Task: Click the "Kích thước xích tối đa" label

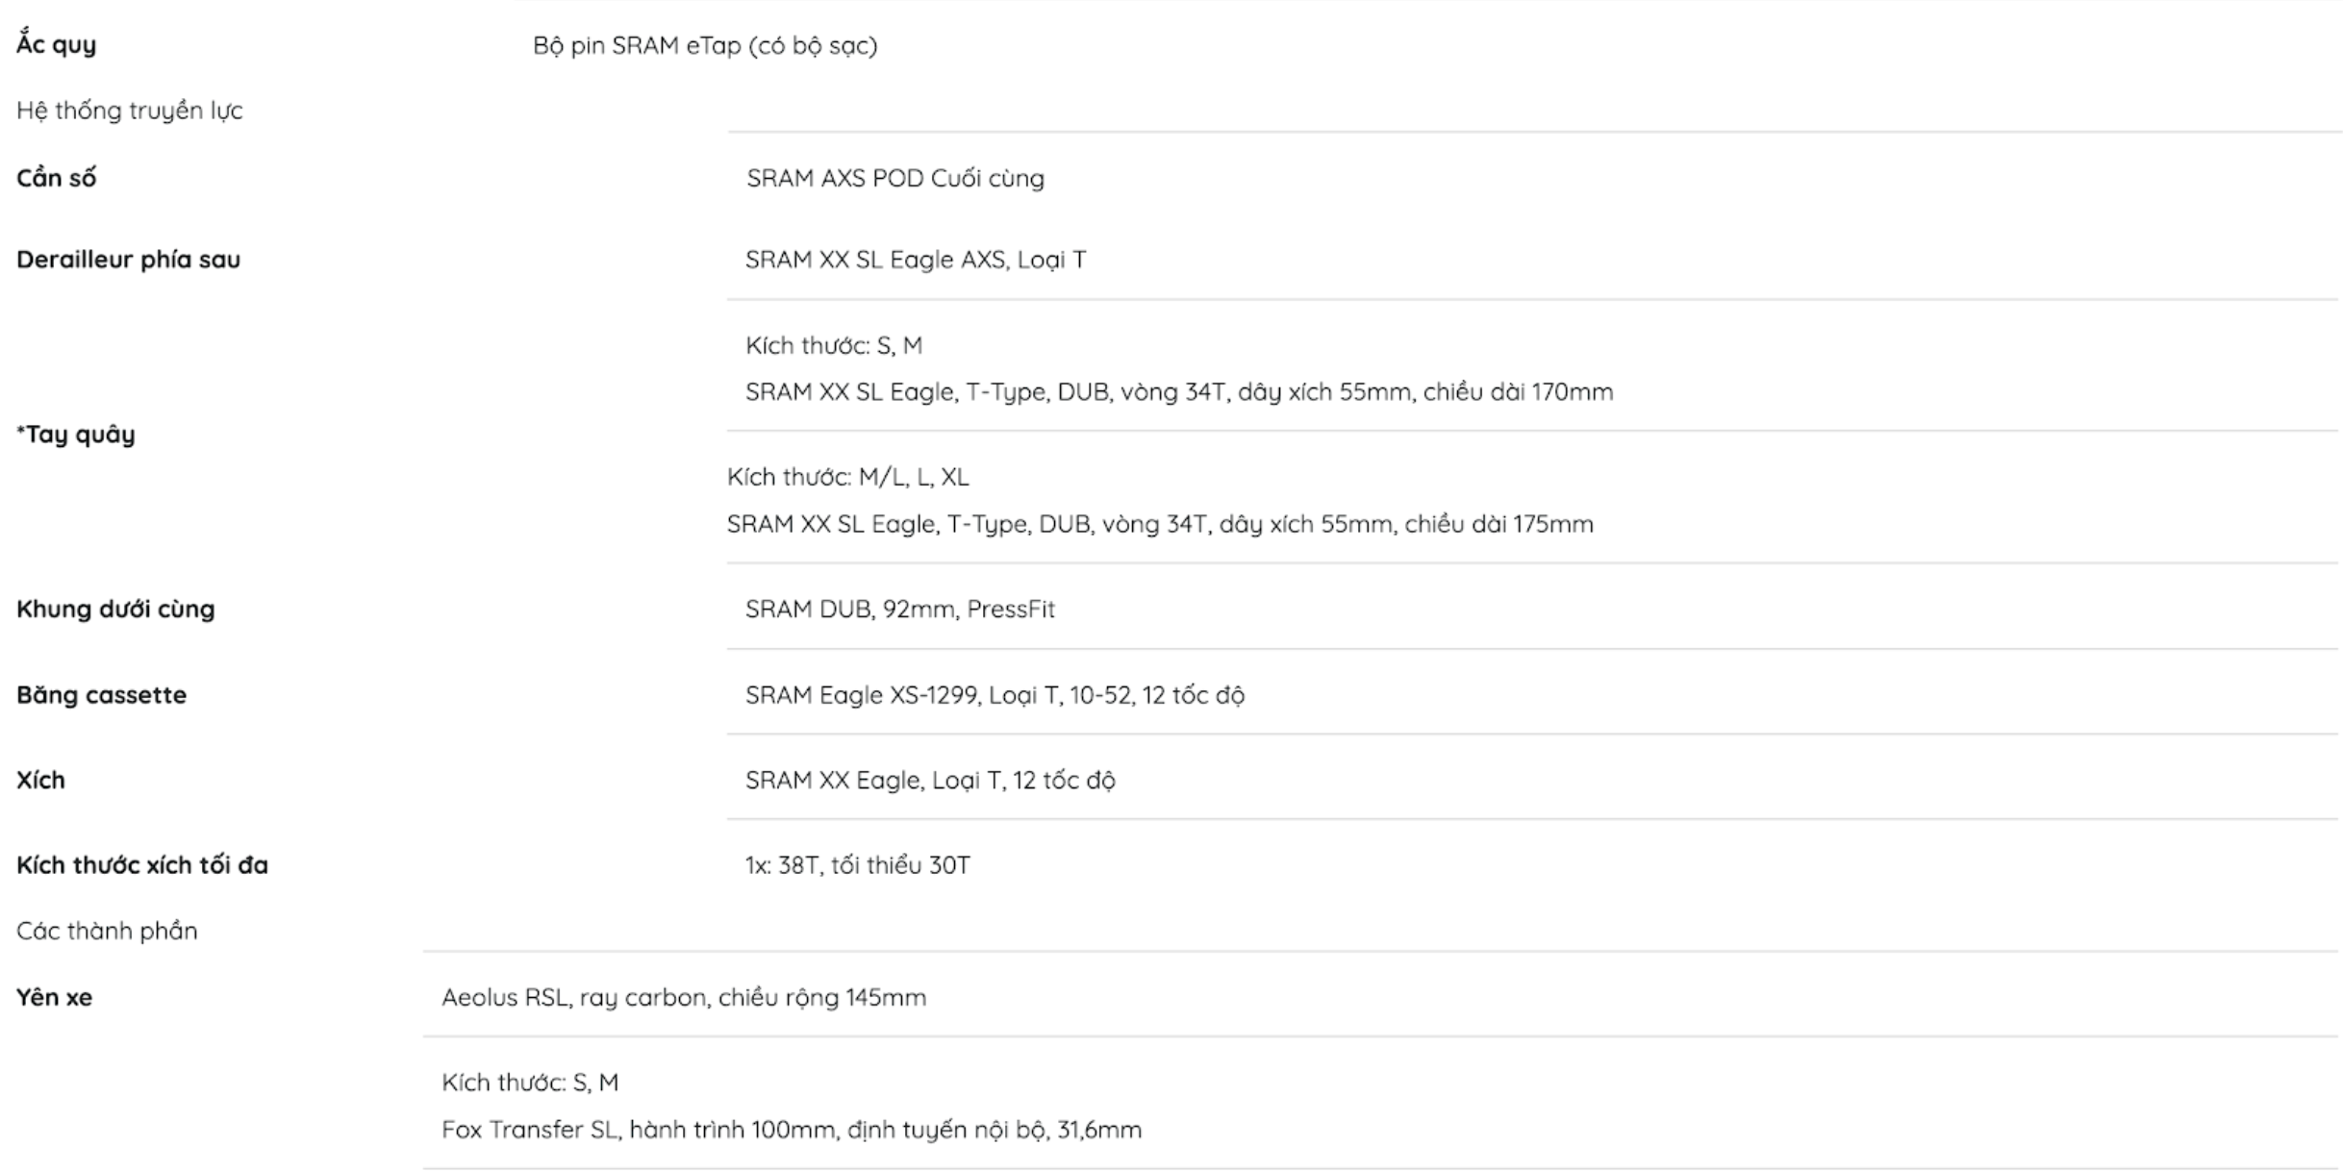Action: [x=141, y=865]
